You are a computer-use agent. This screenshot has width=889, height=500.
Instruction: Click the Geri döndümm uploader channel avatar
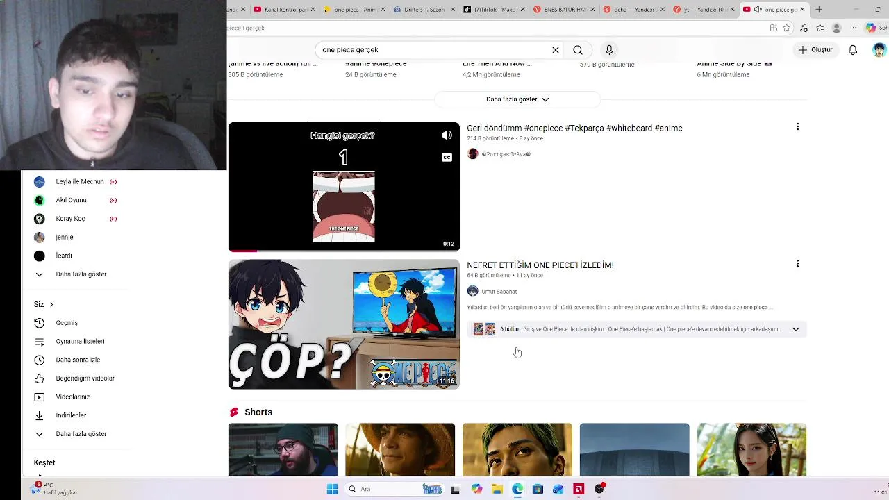tap(473, 153)
